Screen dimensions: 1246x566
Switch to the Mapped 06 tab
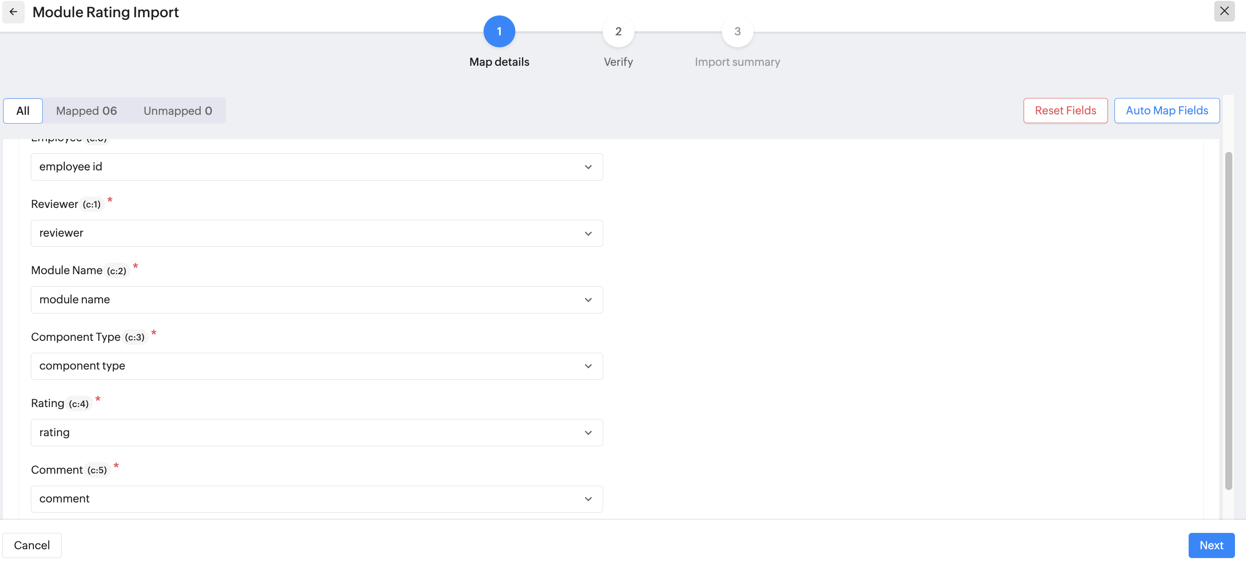(86, 111)
